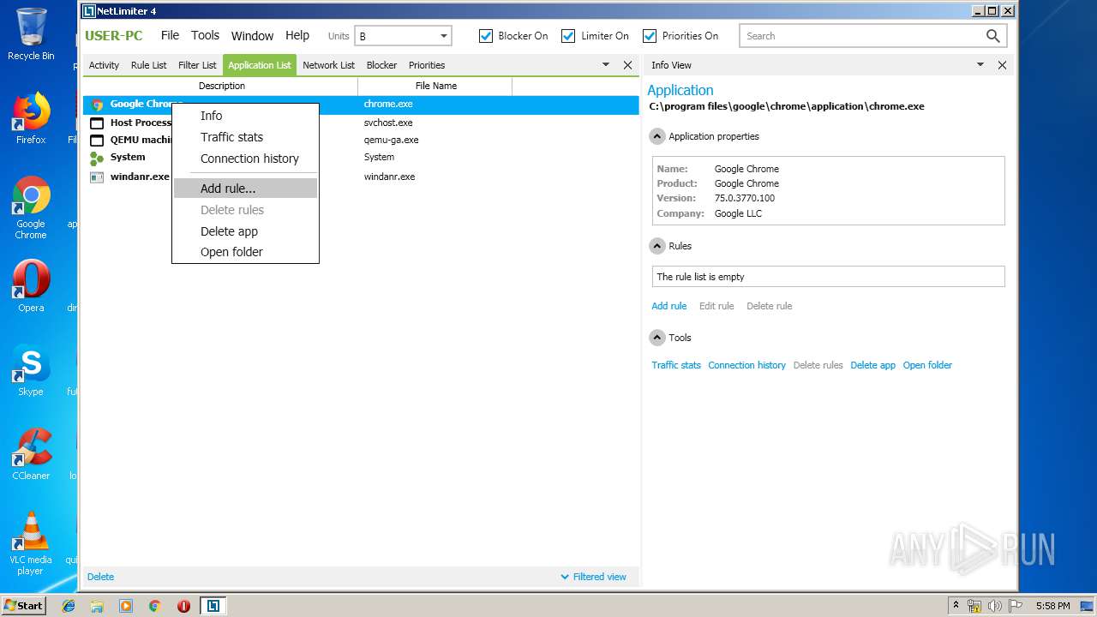The image size is (1097, 617).
Task: Click the volume speaker tray icon
Action: (995, 606)
